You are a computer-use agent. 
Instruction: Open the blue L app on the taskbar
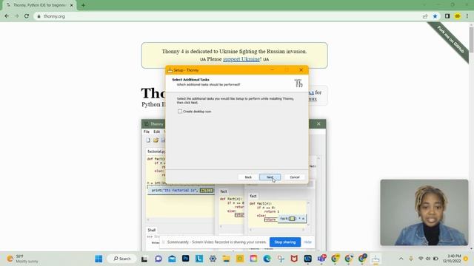pyautogui.click(x=199, y=259)
